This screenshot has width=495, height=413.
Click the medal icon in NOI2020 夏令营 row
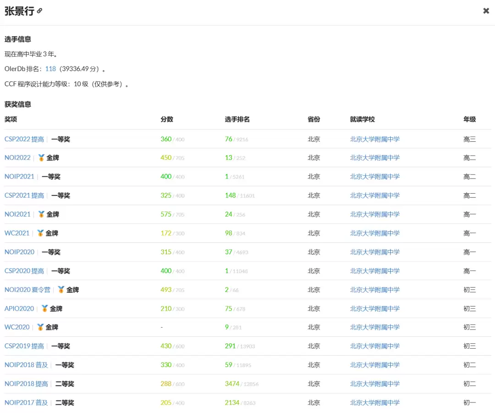pos(61,290)
